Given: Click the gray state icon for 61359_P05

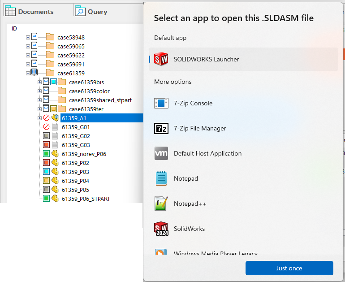Looking at the screenshot, I should pos(46,190).
